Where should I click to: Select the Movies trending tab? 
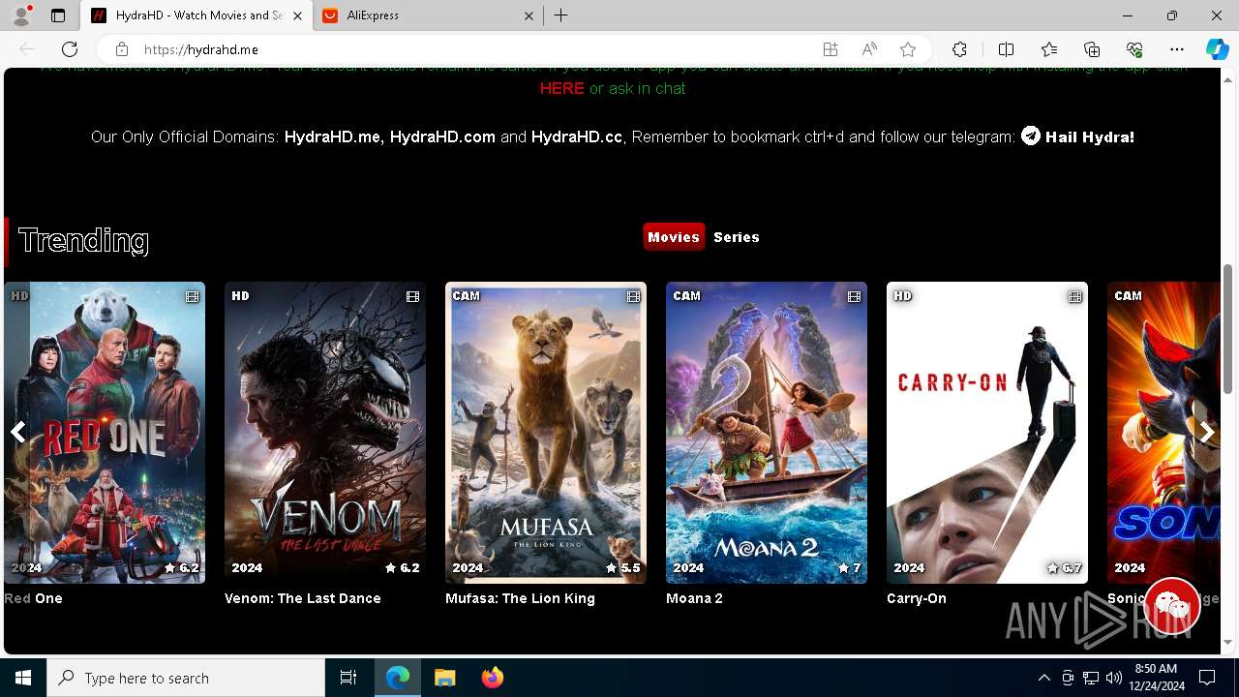pyautogui.click(x=674, y=237)
